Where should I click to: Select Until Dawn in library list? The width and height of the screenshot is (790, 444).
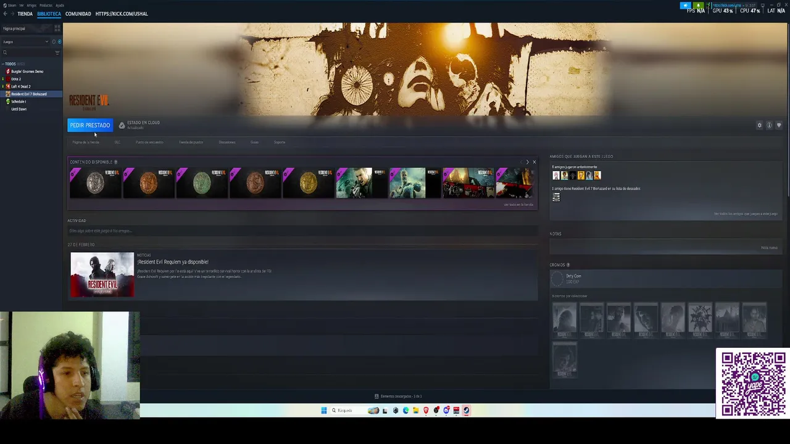click(19, 109)
